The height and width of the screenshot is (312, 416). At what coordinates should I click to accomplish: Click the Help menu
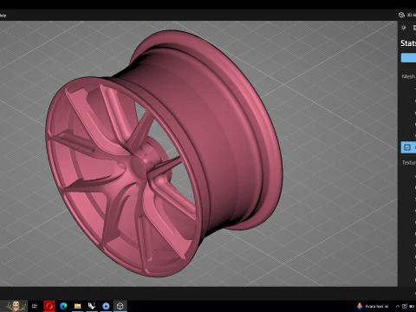click(3, 16)
